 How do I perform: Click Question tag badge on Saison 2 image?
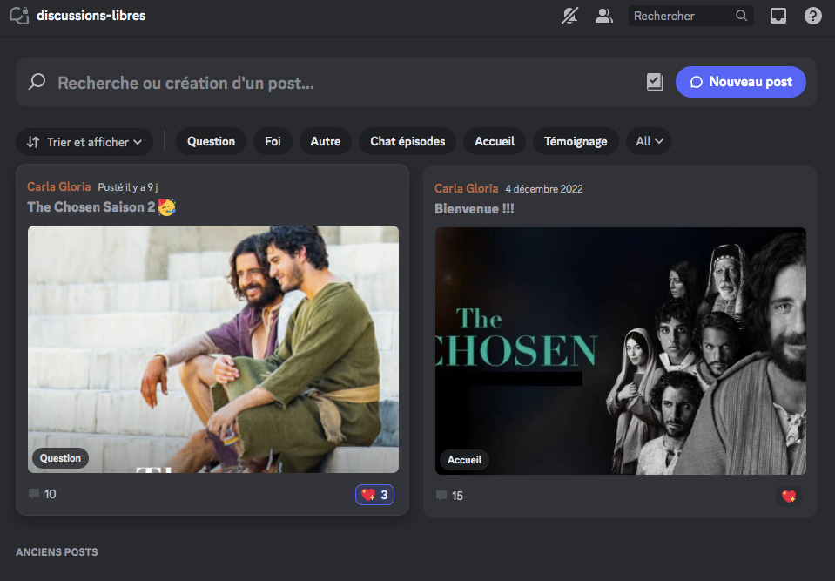pyautogui.click(x=60, y=458)
